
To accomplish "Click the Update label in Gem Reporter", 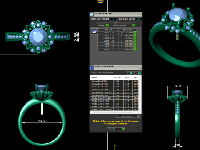I will click(x=101, y=25).
